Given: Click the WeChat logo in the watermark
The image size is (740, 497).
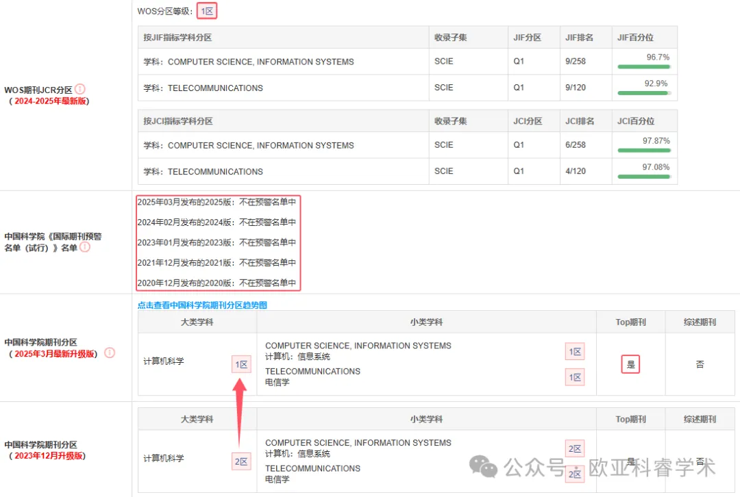Looking at the screenshot, I should coord(488,468).
